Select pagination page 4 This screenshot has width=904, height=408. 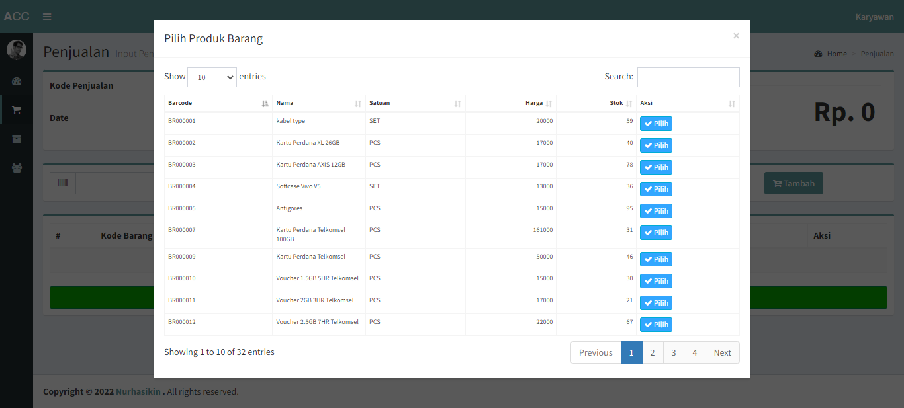[694, 352]
